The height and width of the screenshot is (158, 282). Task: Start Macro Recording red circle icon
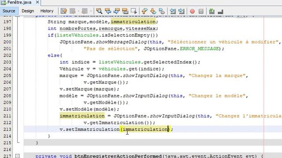192,11
